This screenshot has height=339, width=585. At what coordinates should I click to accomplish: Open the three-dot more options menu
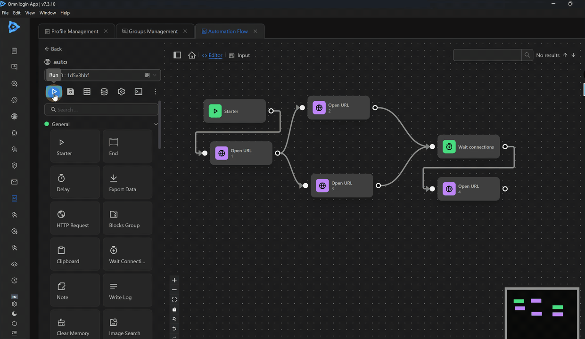(155, 92)
